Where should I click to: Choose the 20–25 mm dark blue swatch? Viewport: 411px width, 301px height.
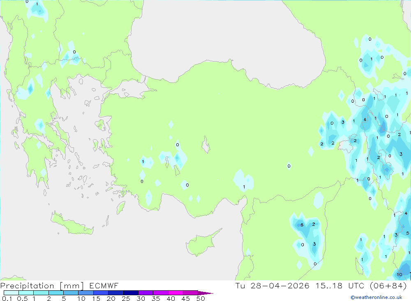(x=115, y=293)
